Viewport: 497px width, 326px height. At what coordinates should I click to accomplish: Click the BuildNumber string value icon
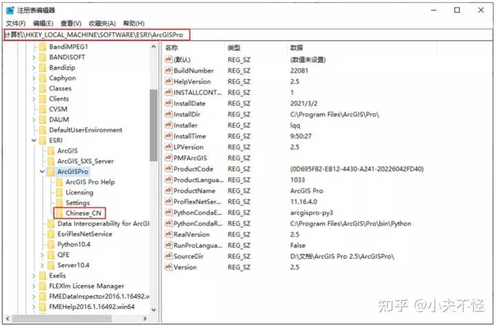point(168,70)
